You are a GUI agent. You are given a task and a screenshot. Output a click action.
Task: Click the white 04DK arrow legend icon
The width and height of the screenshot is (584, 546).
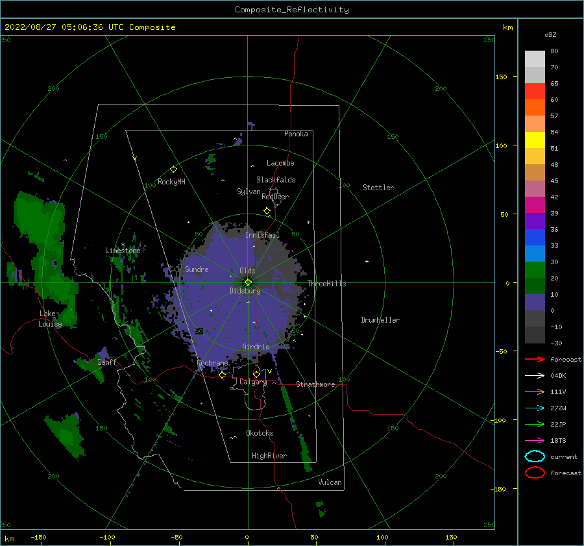pyautogui.click(x=535, y=375)
